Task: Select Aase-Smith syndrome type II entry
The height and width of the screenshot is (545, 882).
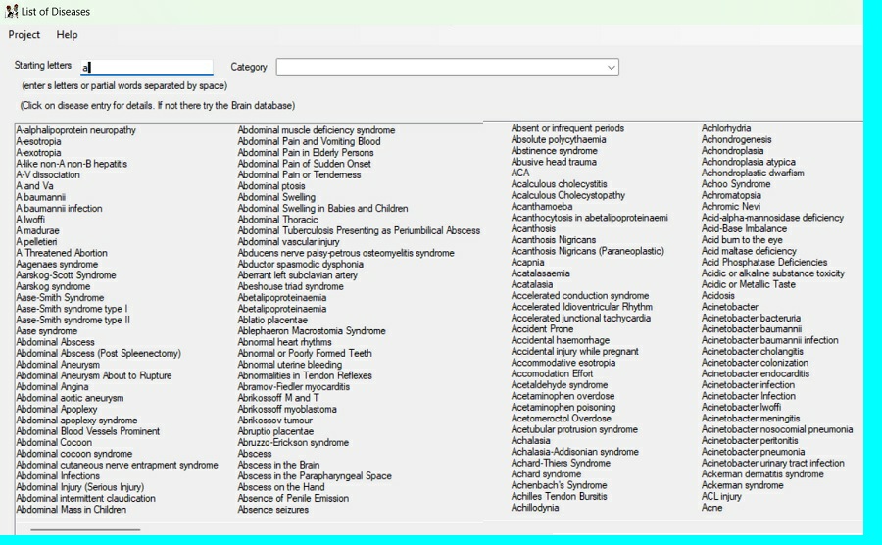Action: pos(73,320)
